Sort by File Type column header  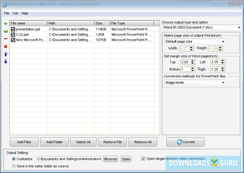coord(132,23)
